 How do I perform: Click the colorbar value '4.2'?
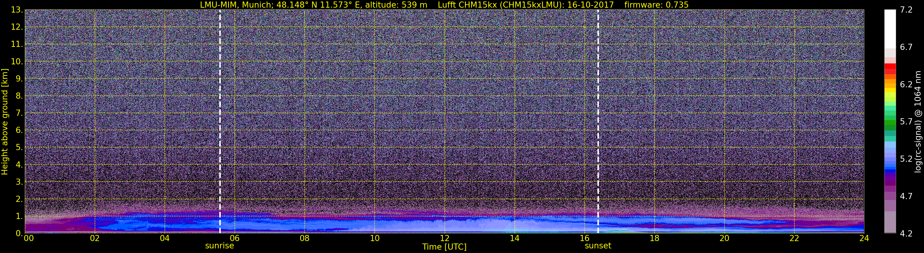(x=906, y=233)
